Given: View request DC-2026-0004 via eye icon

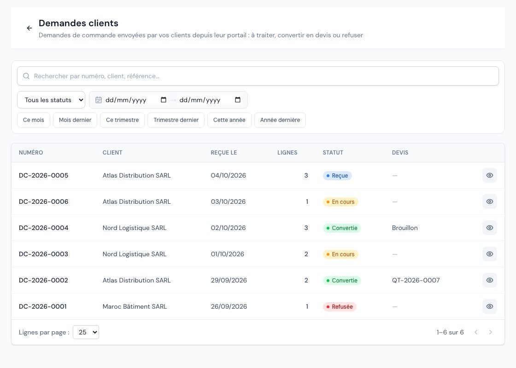Looking at the screenshot, I should 490,228.
